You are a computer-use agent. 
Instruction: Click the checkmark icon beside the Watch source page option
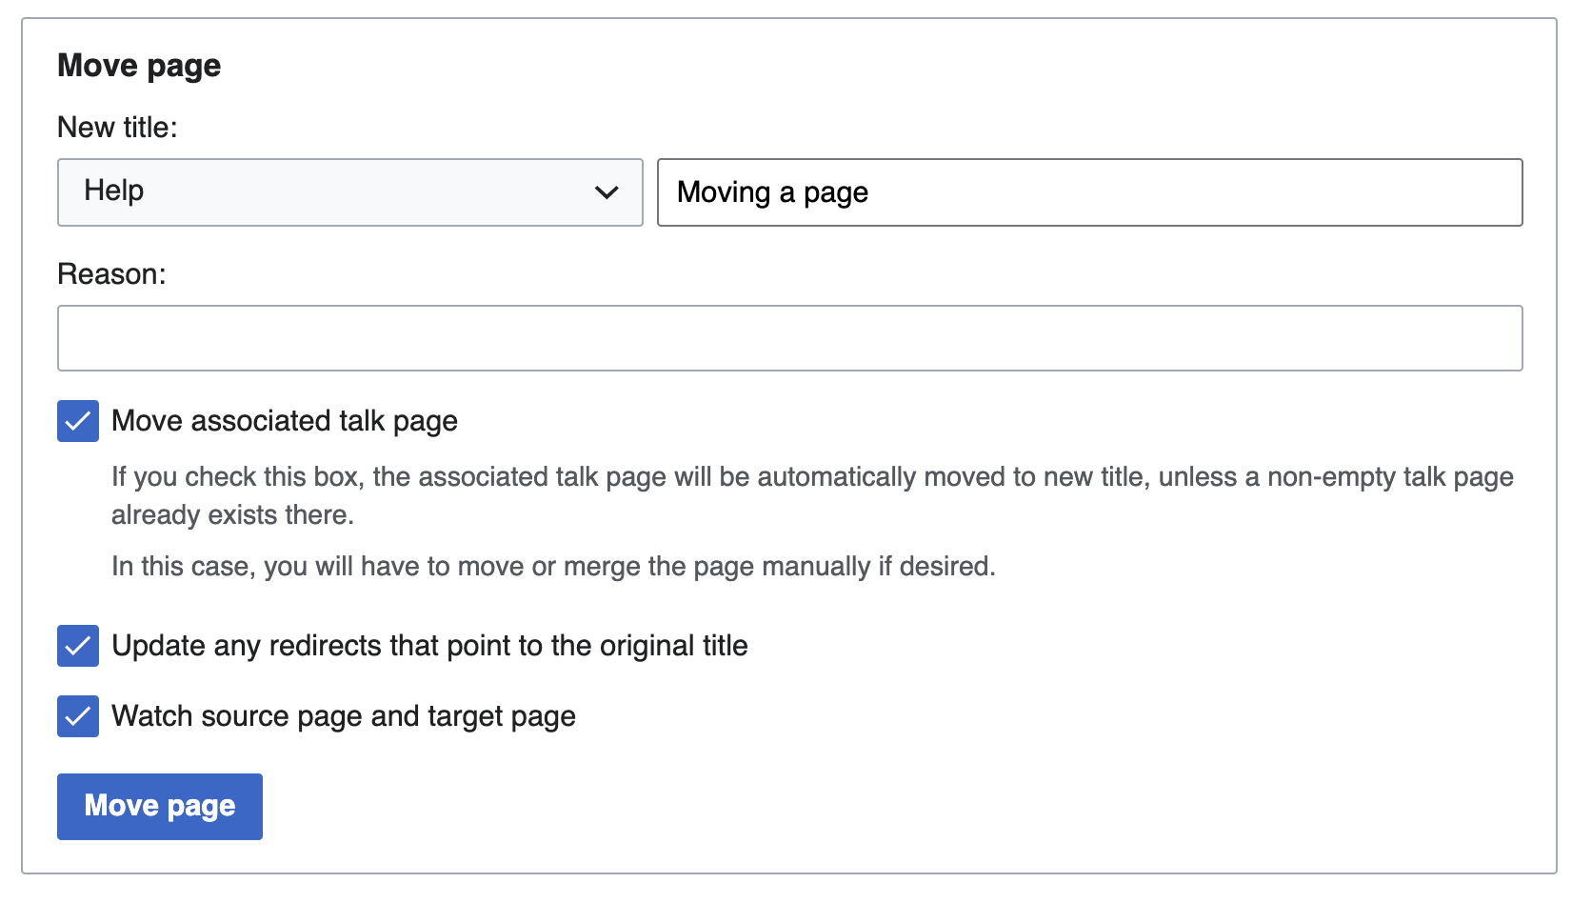click(x=78, y=716)
